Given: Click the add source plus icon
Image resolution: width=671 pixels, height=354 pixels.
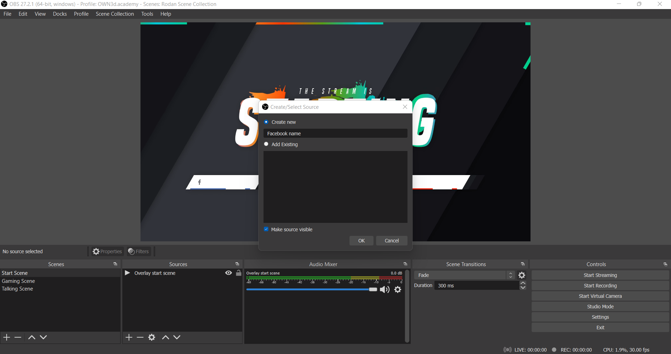Looking at the screenshot, I should pyautogui.click(x=129, y=337).
